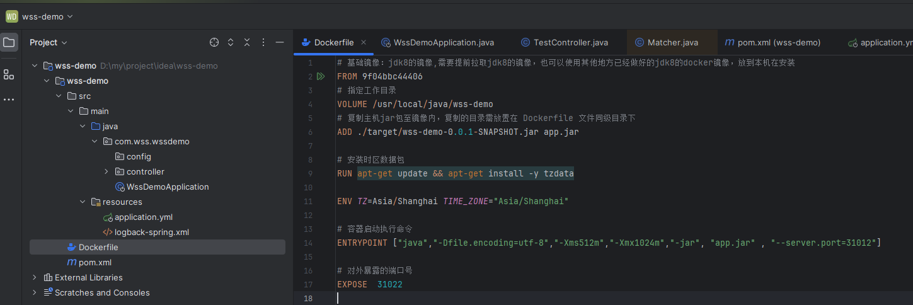Open Project panel options menu
The image size is (913, 305).
[263, 42]
